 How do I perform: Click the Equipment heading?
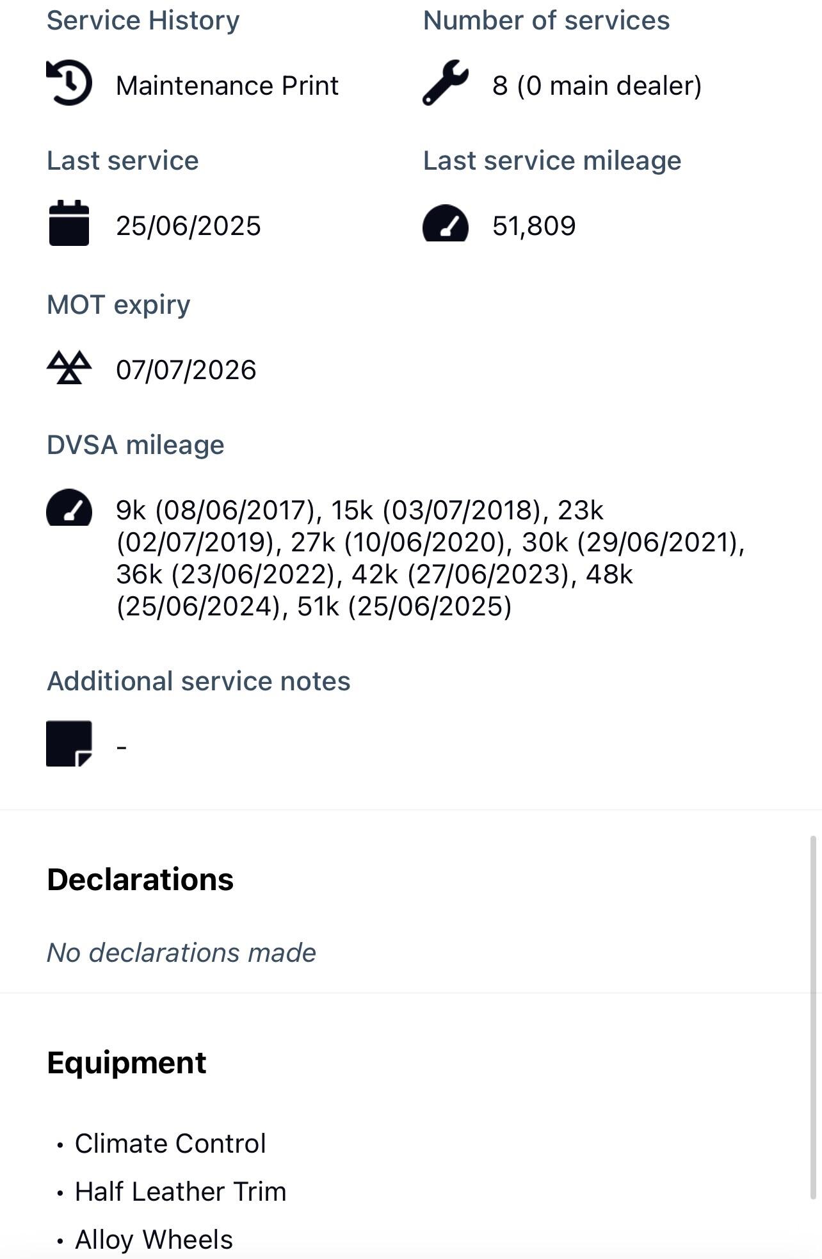(x=127, y=1063)
